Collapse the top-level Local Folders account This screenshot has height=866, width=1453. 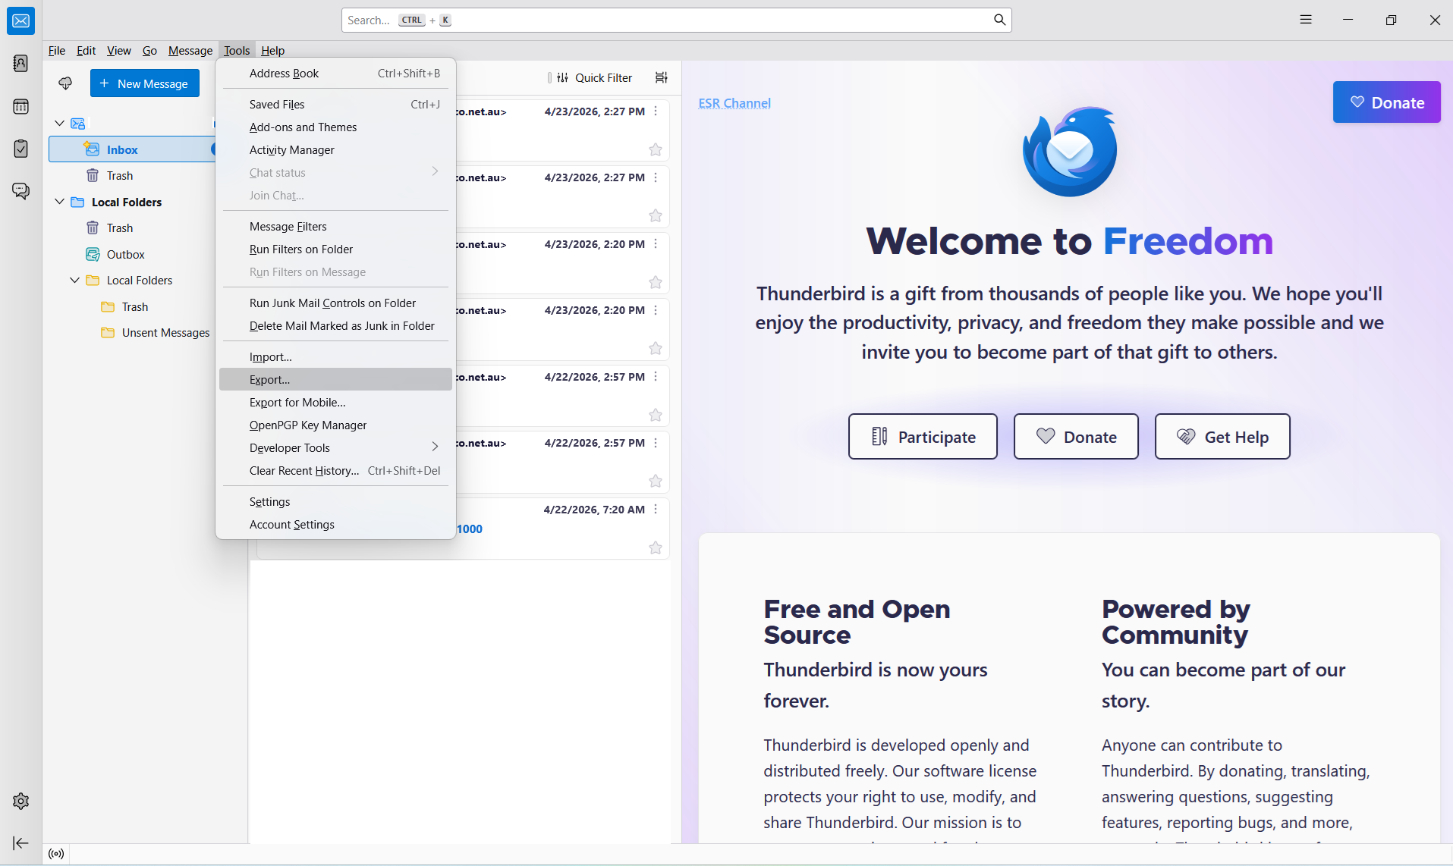59,202
